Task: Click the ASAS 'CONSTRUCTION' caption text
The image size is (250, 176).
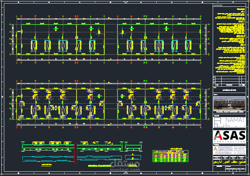Action: [230, 142]
